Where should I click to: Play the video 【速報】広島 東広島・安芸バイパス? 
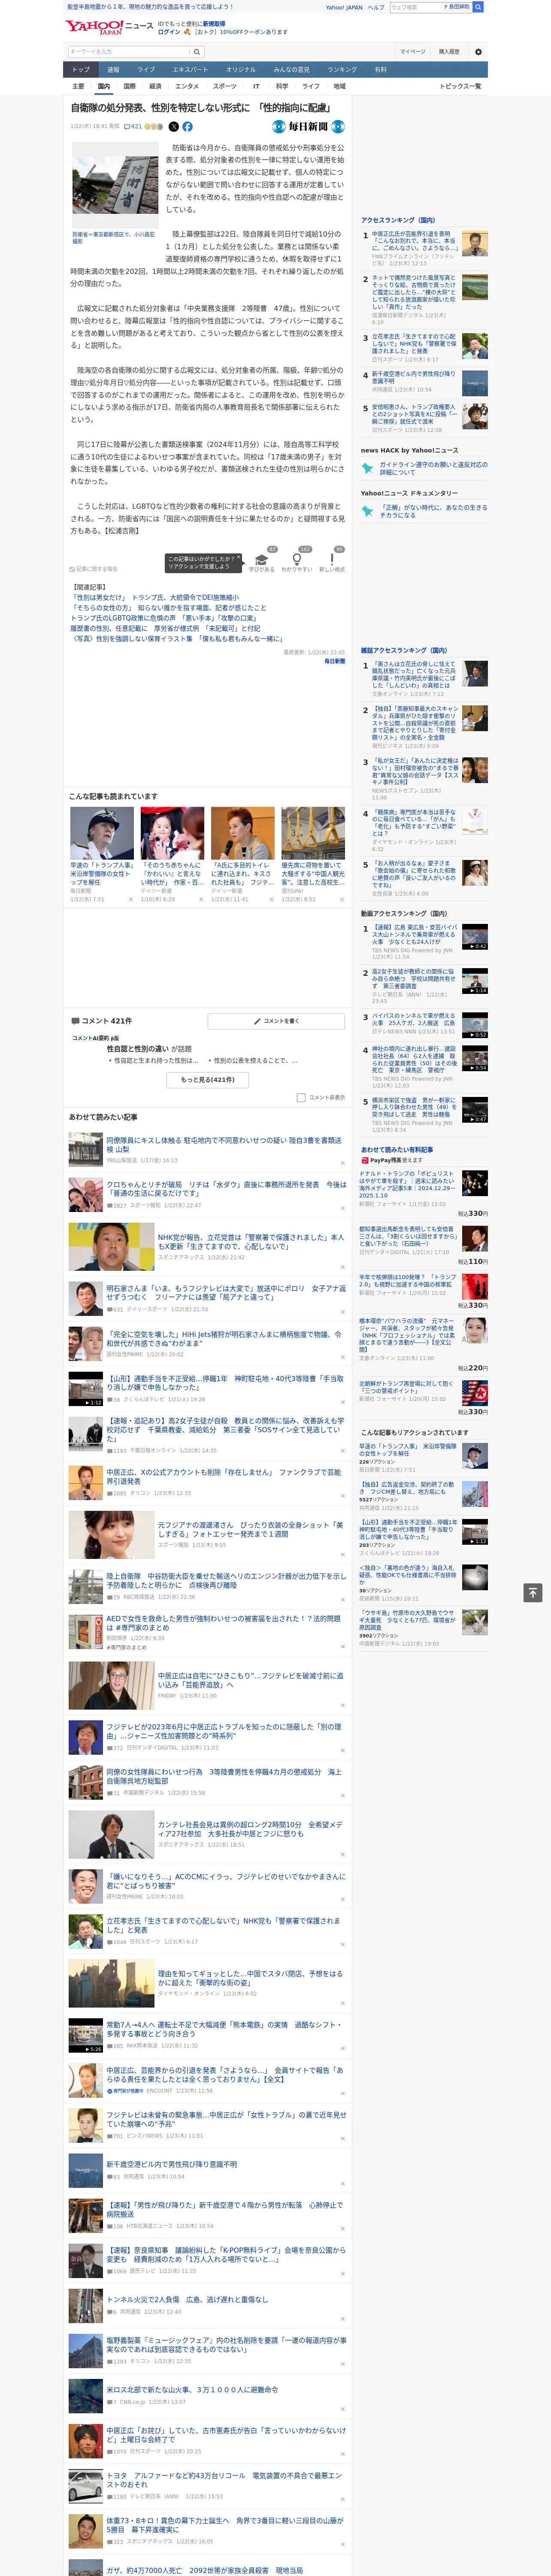point(475,937)
